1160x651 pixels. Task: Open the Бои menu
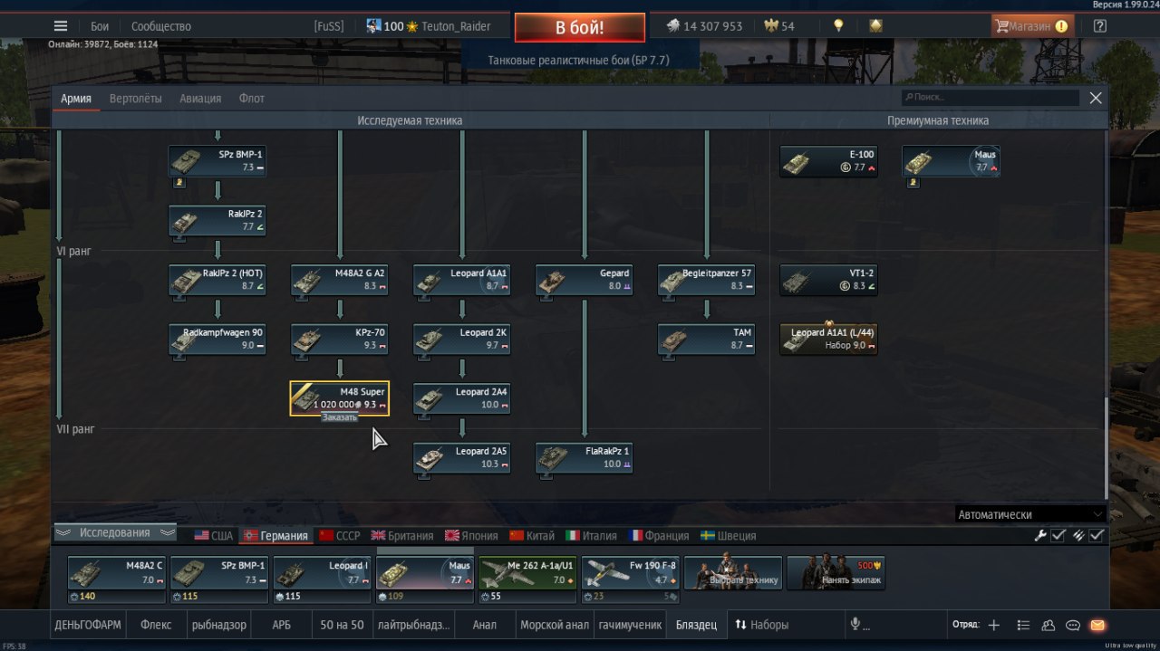(100, 26)
